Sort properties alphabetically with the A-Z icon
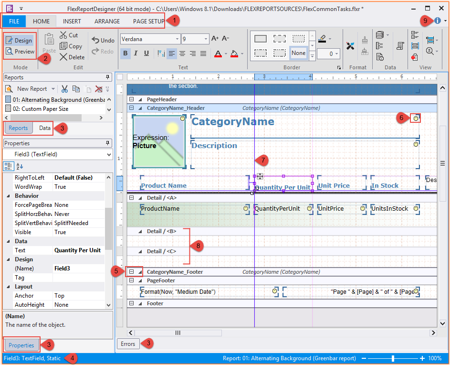Screen dimensions: 450x365 click(19, 166)
